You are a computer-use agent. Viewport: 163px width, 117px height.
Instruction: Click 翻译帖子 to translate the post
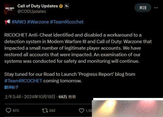tap(11, 87)
